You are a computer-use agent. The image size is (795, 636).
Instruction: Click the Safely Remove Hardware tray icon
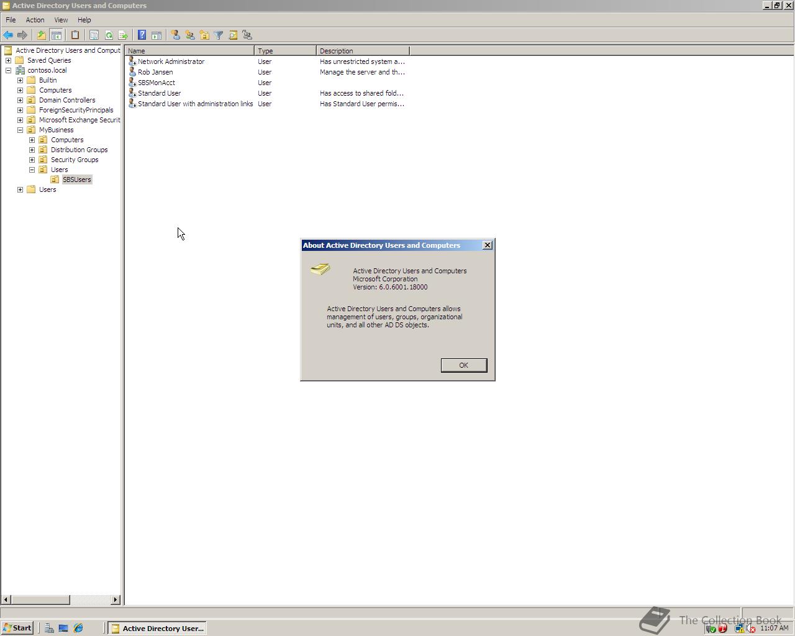pos(711,629)
